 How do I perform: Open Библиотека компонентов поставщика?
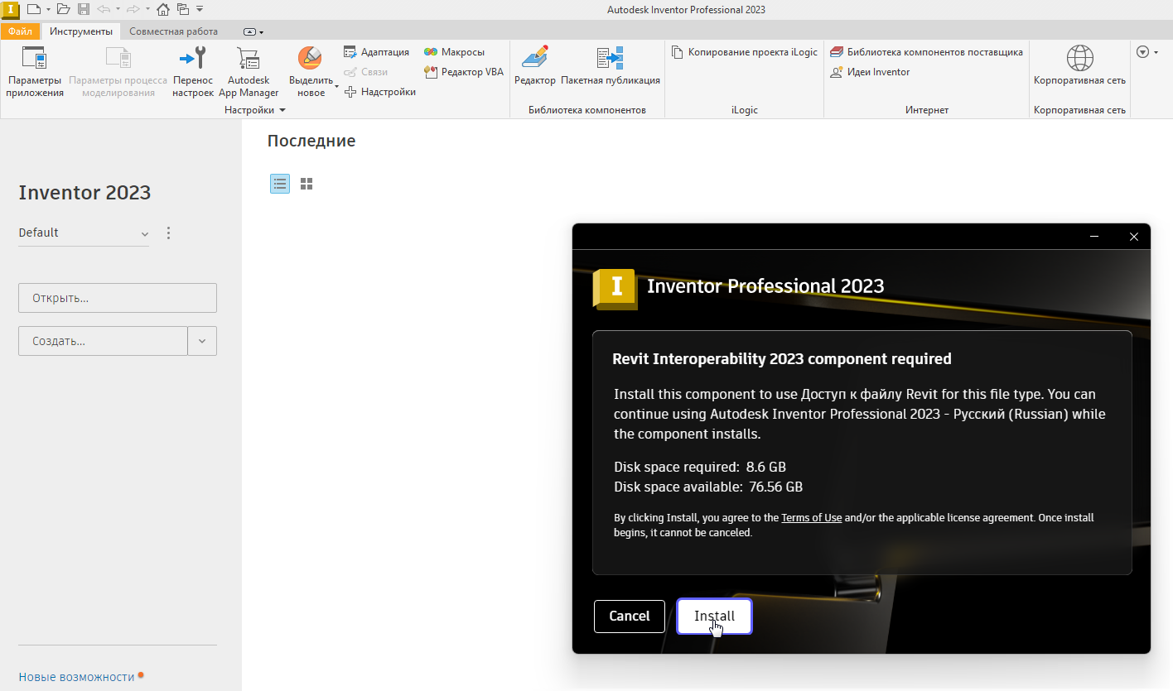[x=926, y=52]
